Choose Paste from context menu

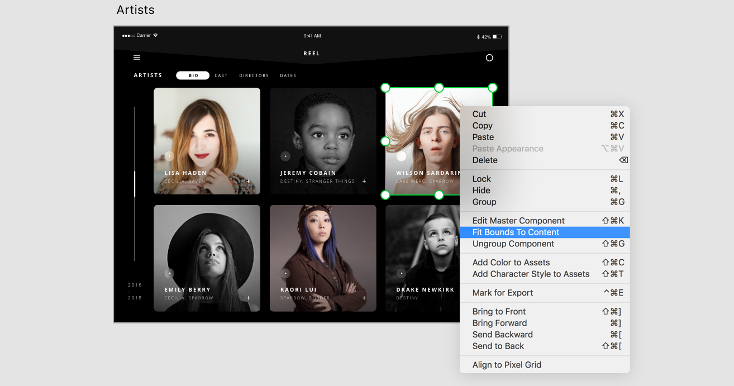click(x=545, y=137)
